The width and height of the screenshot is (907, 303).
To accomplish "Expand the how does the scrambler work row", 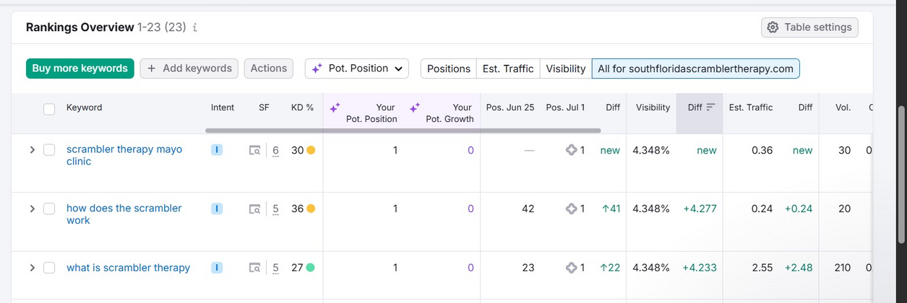I will (x=32, y=208).
